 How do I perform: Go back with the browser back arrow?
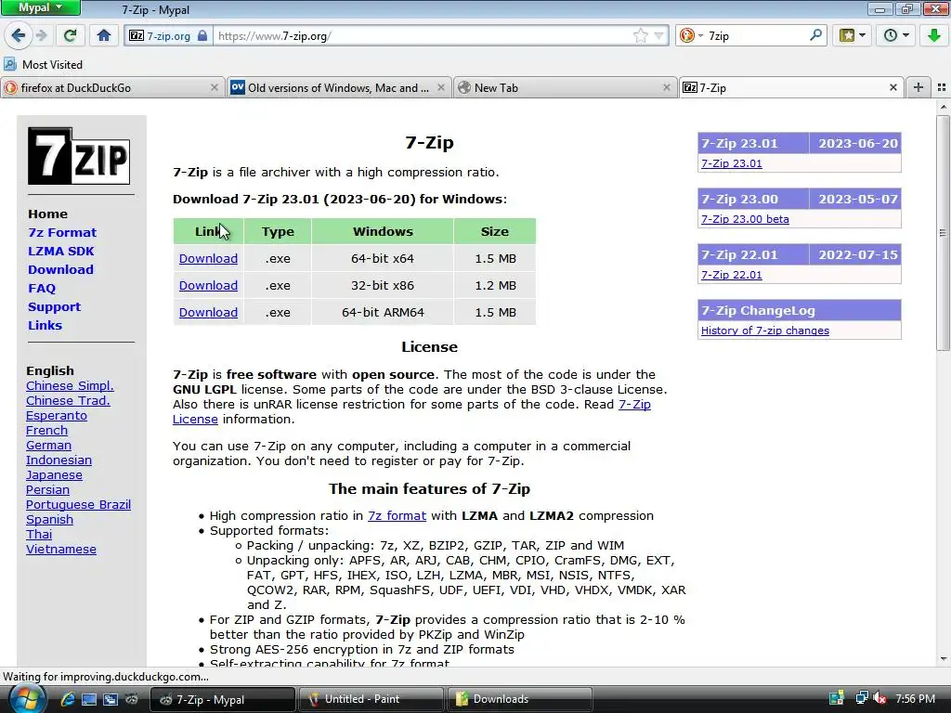tap(19, 36)
